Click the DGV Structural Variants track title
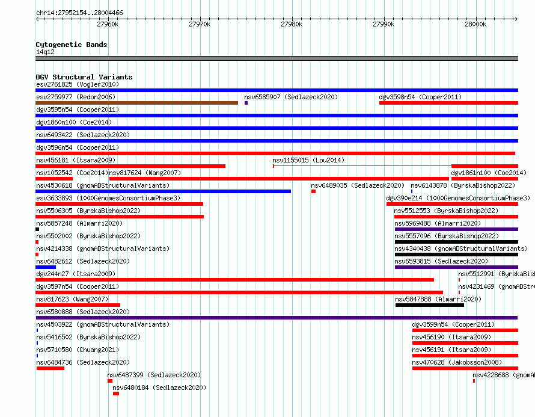The image size is (535, 417). coord(84,77)
